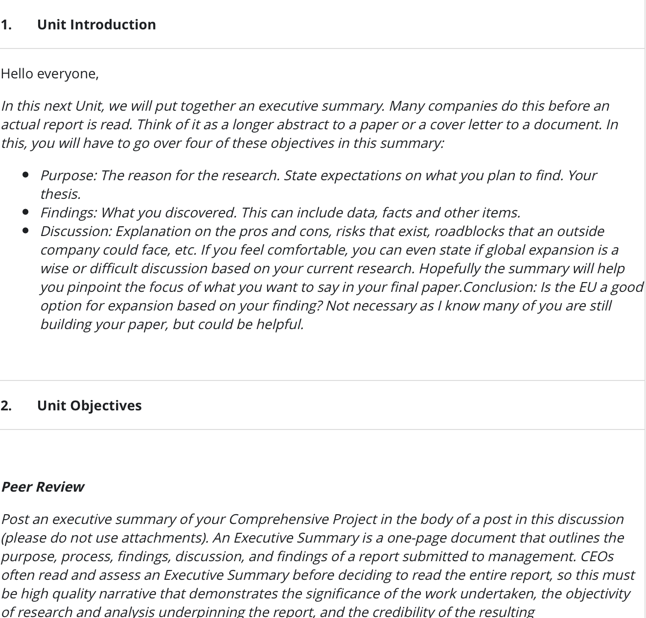This screenshot has width=646, height=618.
Task: Click the word CEOs in Peer Review paragraph
Action: tap(597, 556)
